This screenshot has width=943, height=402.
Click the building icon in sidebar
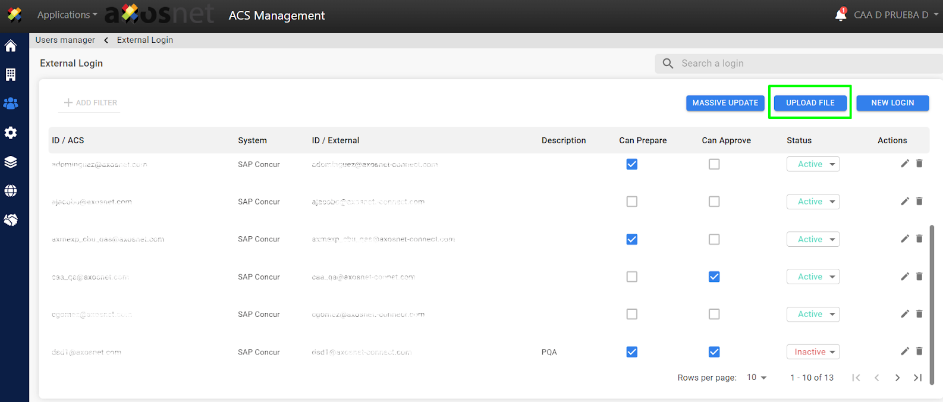(11, 74)
